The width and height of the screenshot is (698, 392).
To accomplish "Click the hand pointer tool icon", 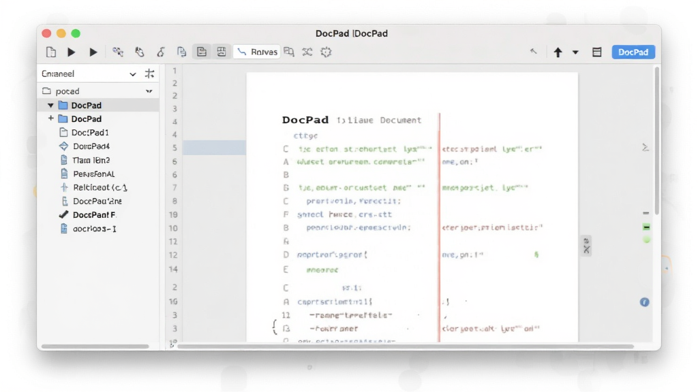I will click(139, 52).
